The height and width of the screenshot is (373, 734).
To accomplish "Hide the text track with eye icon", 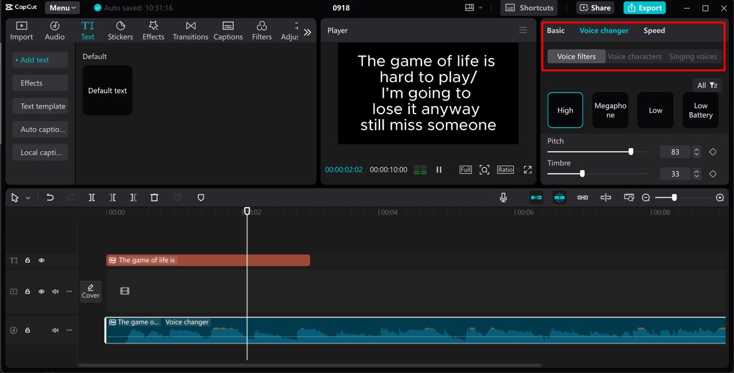I will (41, 261).
